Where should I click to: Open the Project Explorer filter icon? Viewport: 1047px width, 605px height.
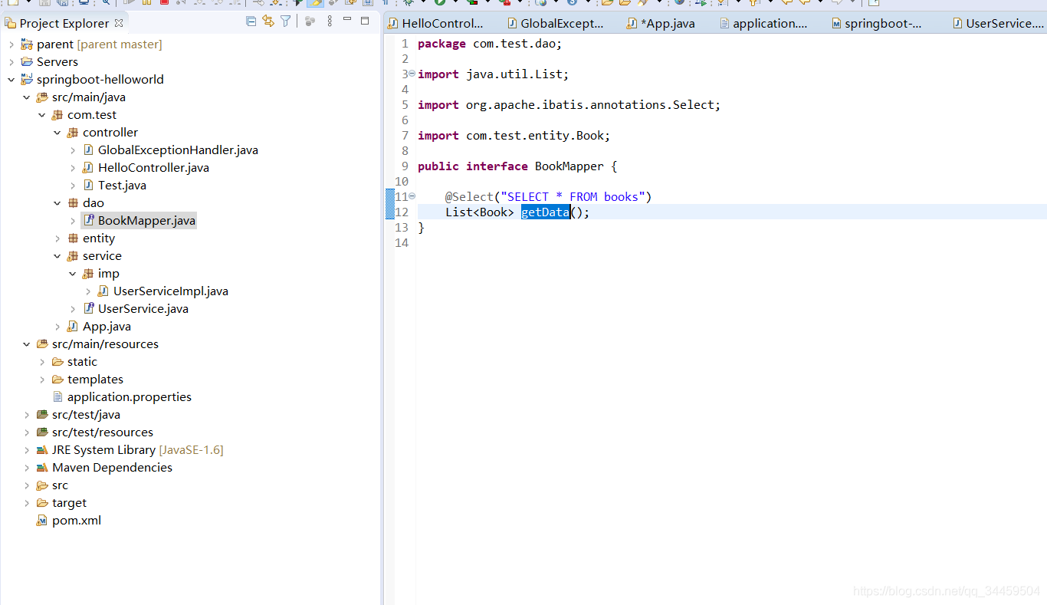tap(285, 21)
